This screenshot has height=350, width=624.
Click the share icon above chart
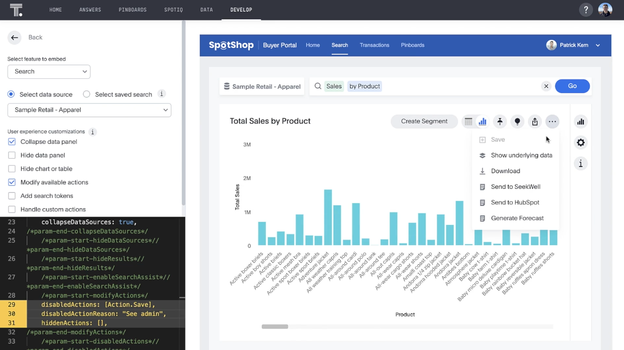(x=535, y=121)
